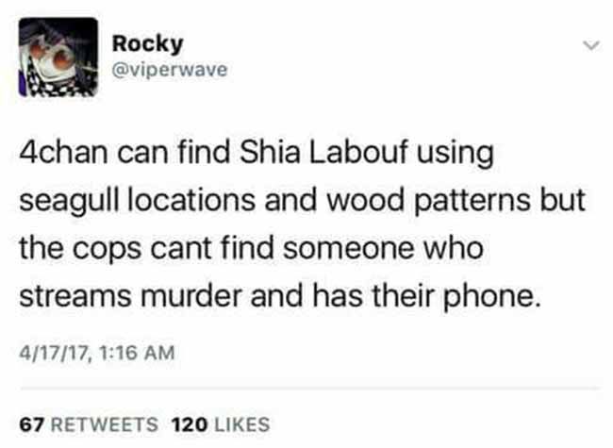Open the @viperwave handle link
Screen dimensions: 613x448
(169, 70)
